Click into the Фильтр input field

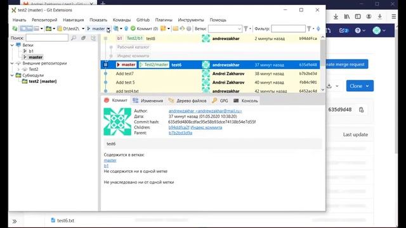pyautogui.click(x=288, y=28)
